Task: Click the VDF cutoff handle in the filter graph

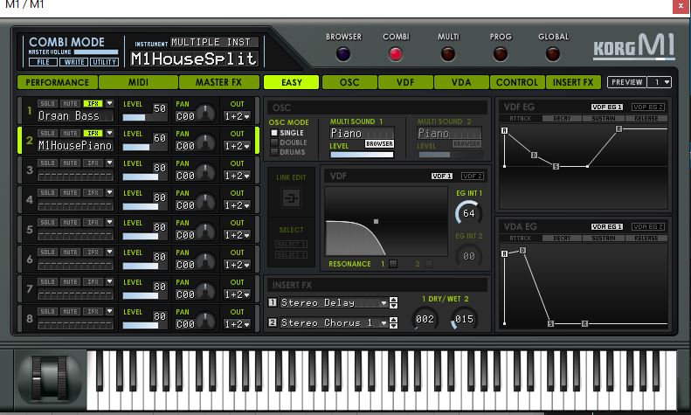Action: 376,222
